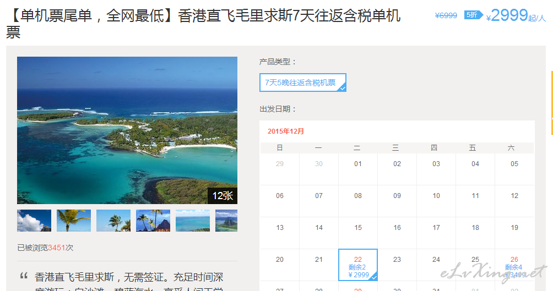
Task: Click calendar date 14
Action: [x=319, y=228]
